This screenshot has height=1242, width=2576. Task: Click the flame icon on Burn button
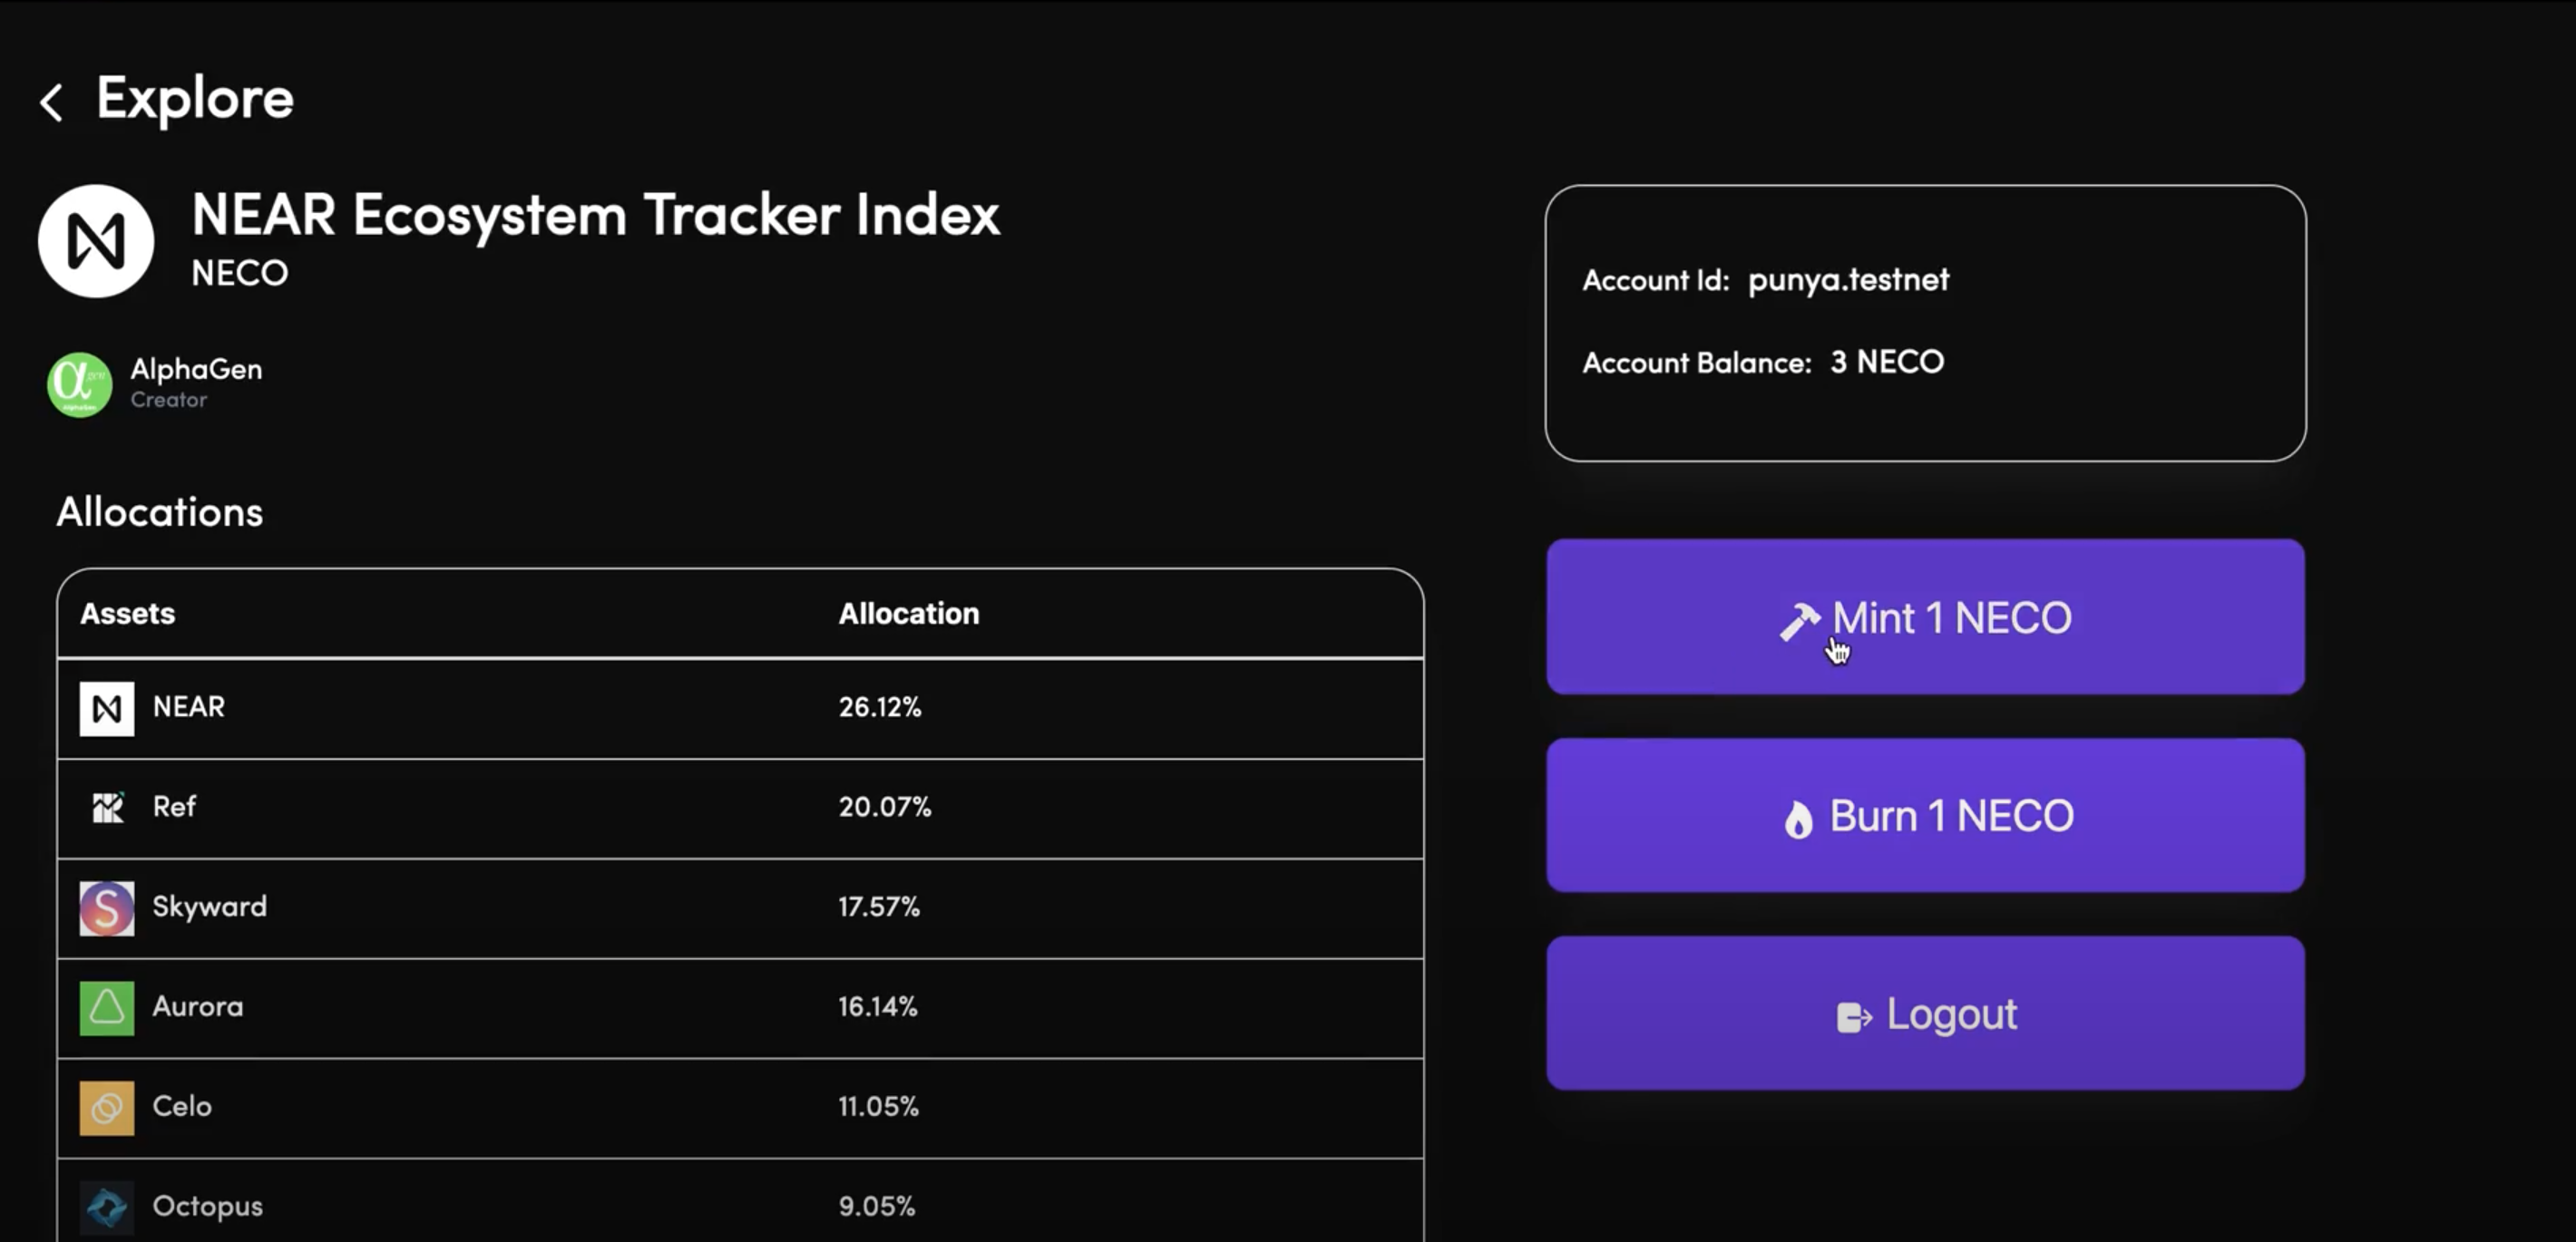[x=1798, y=820]
